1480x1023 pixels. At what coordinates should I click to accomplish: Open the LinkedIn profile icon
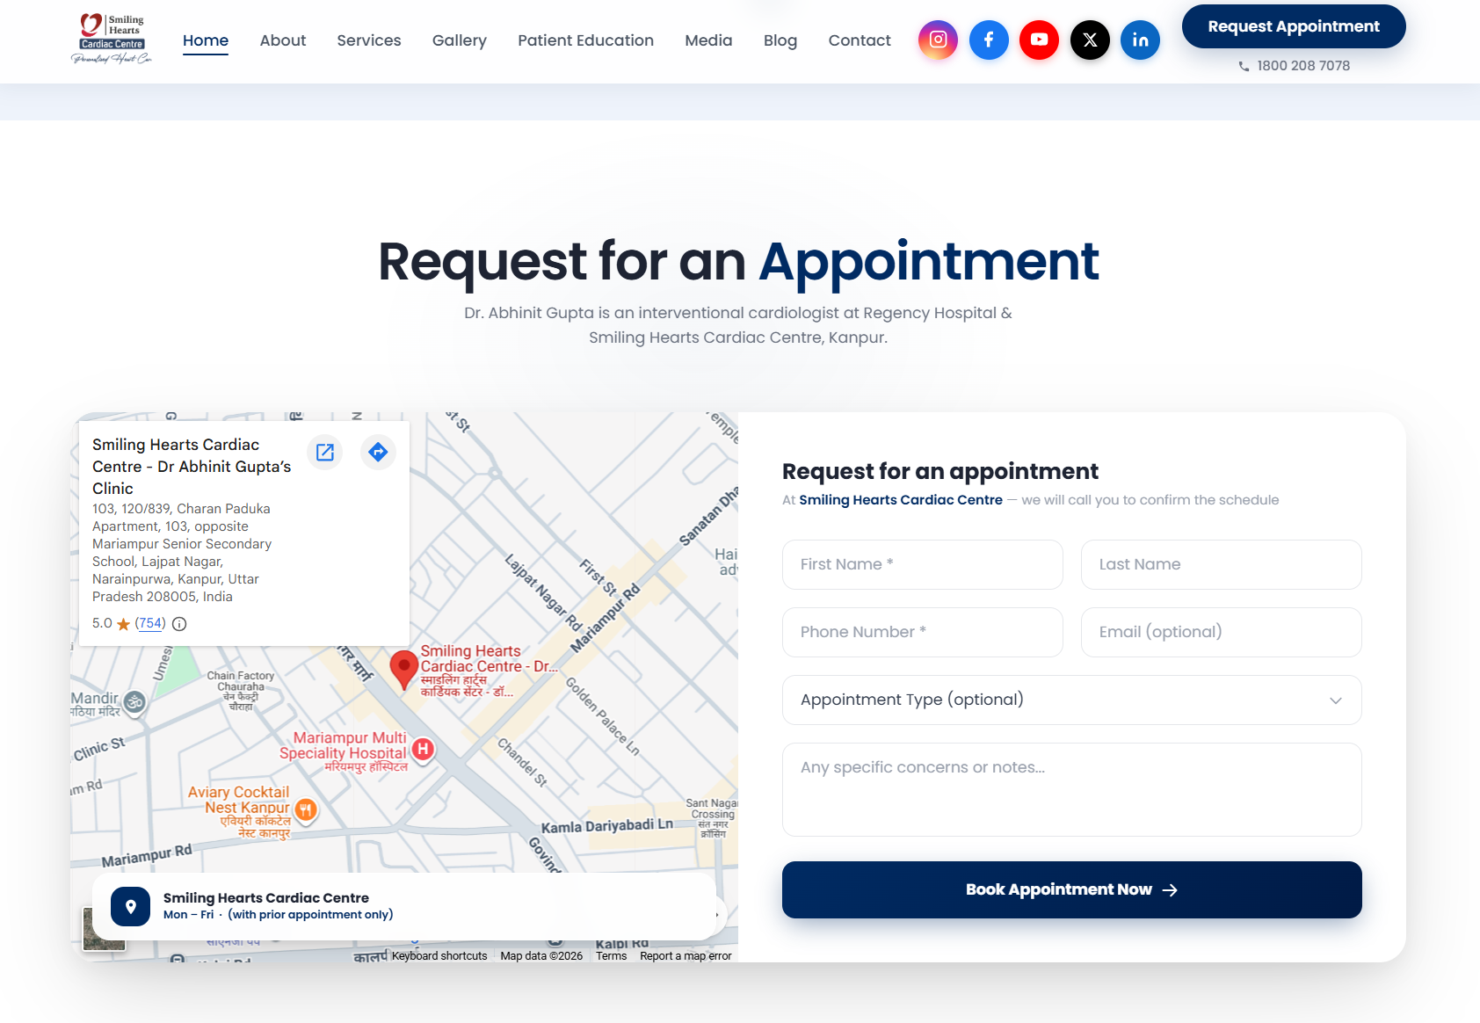1140,40
